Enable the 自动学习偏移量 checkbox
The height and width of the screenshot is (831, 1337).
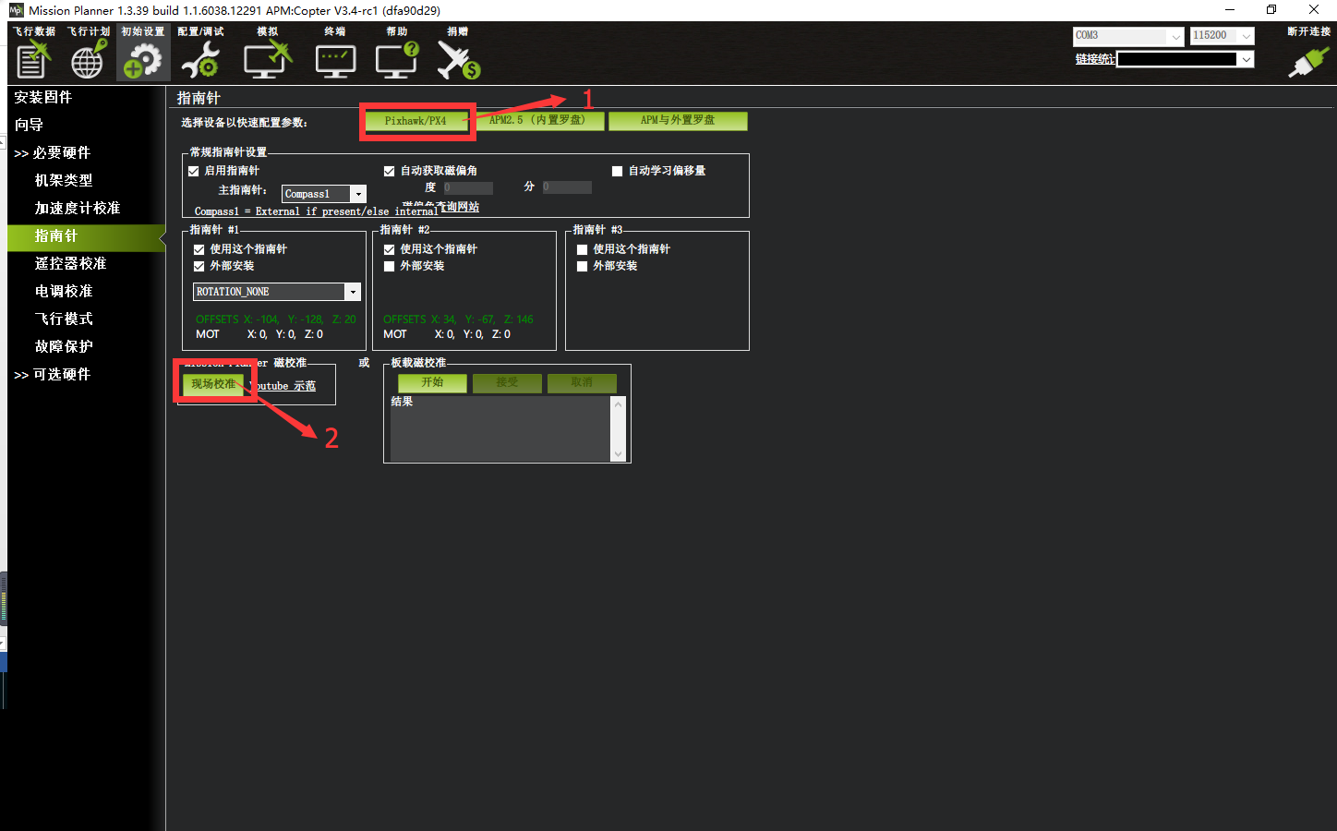pyautogui.click(x=618, y=171)
